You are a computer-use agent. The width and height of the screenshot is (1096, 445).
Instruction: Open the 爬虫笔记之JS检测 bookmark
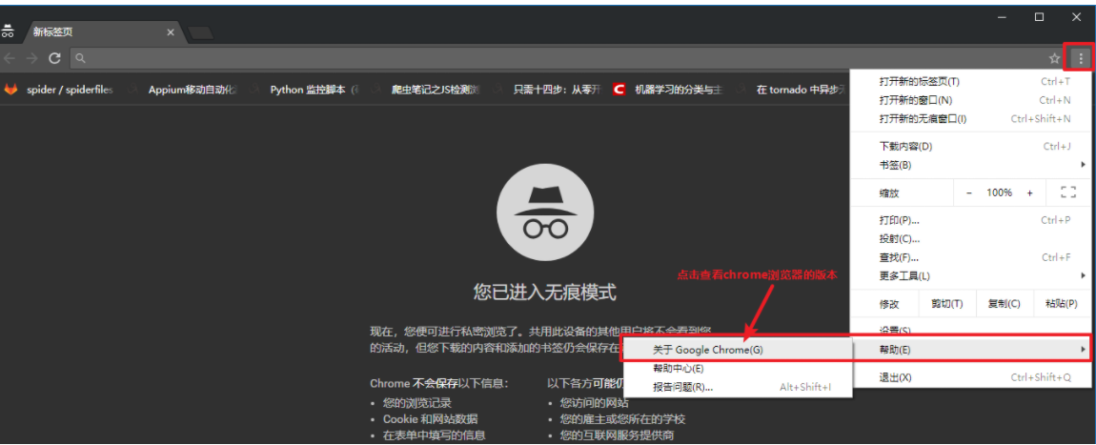point(426,90)
